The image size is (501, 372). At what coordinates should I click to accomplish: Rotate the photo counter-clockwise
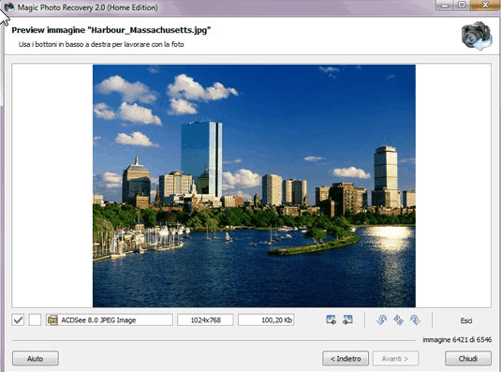[381, 320]
